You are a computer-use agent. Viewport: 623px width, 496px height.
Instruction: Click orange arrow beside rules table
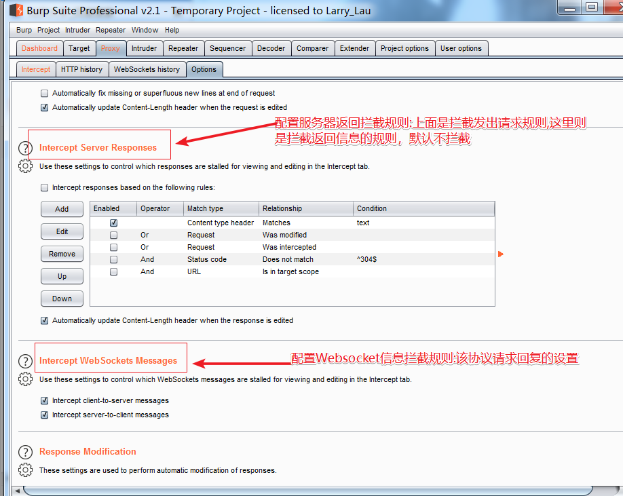click(x=501, y=254)
